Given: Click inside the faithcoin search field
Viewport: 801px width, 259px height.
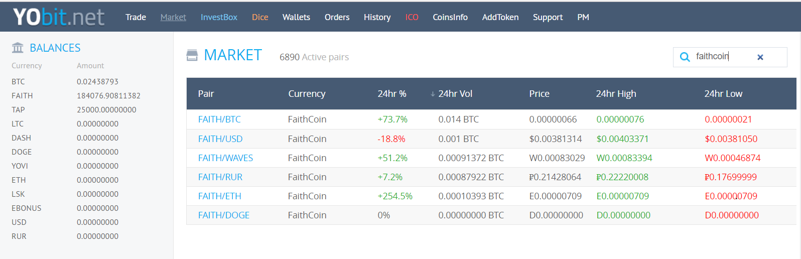Looking at the screenshot, I should pyautogui.click(x=723, y=57).
